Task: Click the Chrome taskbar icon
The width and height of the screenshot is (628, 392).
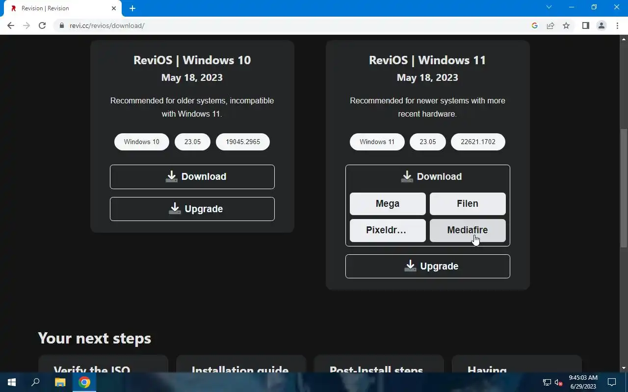Action: 84,382
